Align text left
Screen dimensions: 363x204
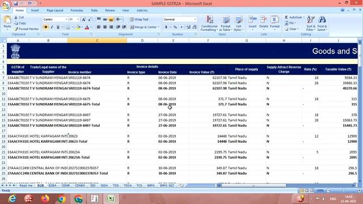click(99, 27)
